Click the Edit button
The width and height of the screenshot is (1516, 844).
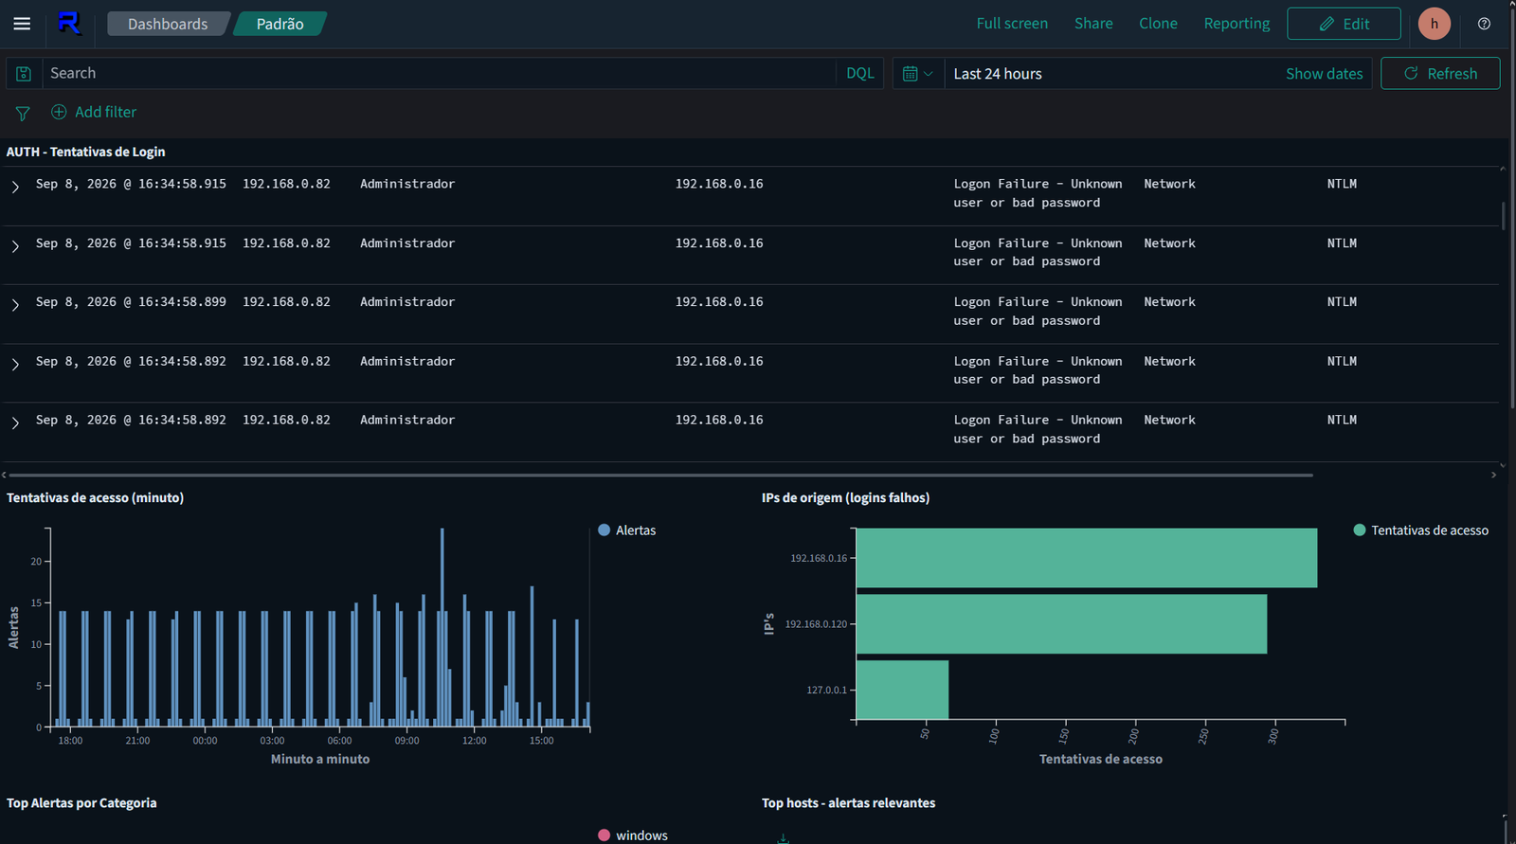[x=1344, y=24]
